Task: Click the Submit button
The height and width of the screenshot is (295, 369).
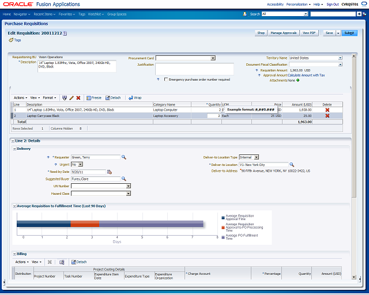Action: [349, 33]
